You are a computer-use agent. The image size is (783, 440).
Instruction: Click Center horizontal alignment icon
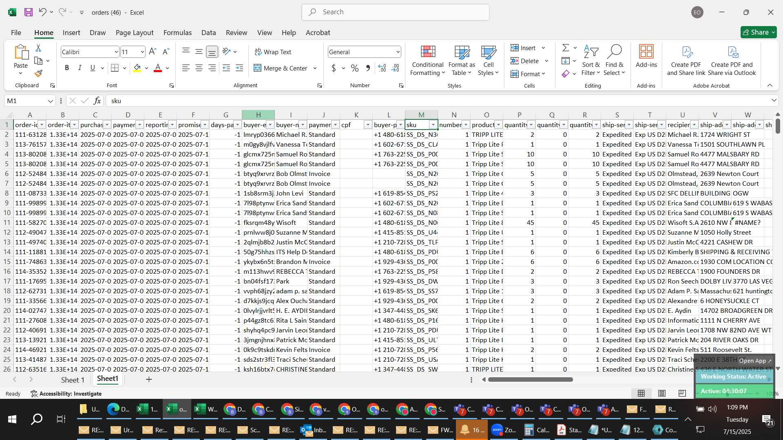pos(199,68)
